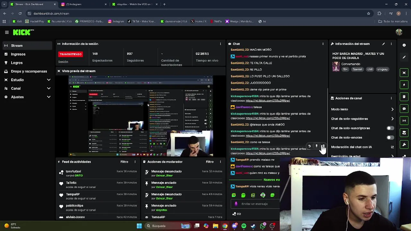Pick the second green emote above chat input

pos(243,195)
